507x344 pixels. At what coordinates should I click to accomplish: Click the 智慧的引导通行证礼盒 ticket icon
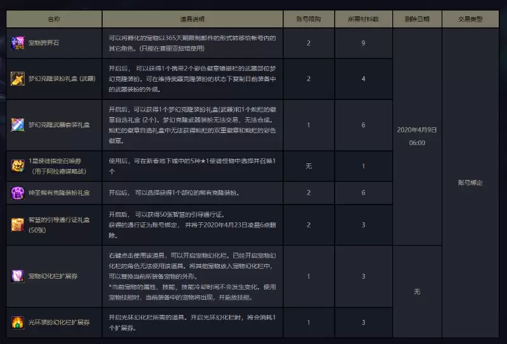(18, 225)
